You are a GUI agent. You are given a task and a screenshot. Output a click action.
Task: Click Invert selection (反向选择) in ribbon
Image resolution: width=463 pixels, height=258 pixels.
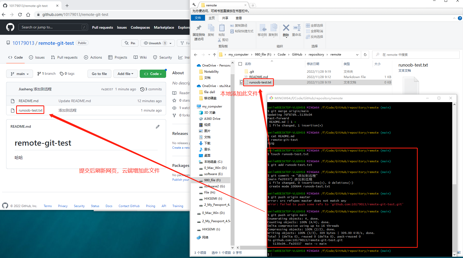click(x=315, y=37)
